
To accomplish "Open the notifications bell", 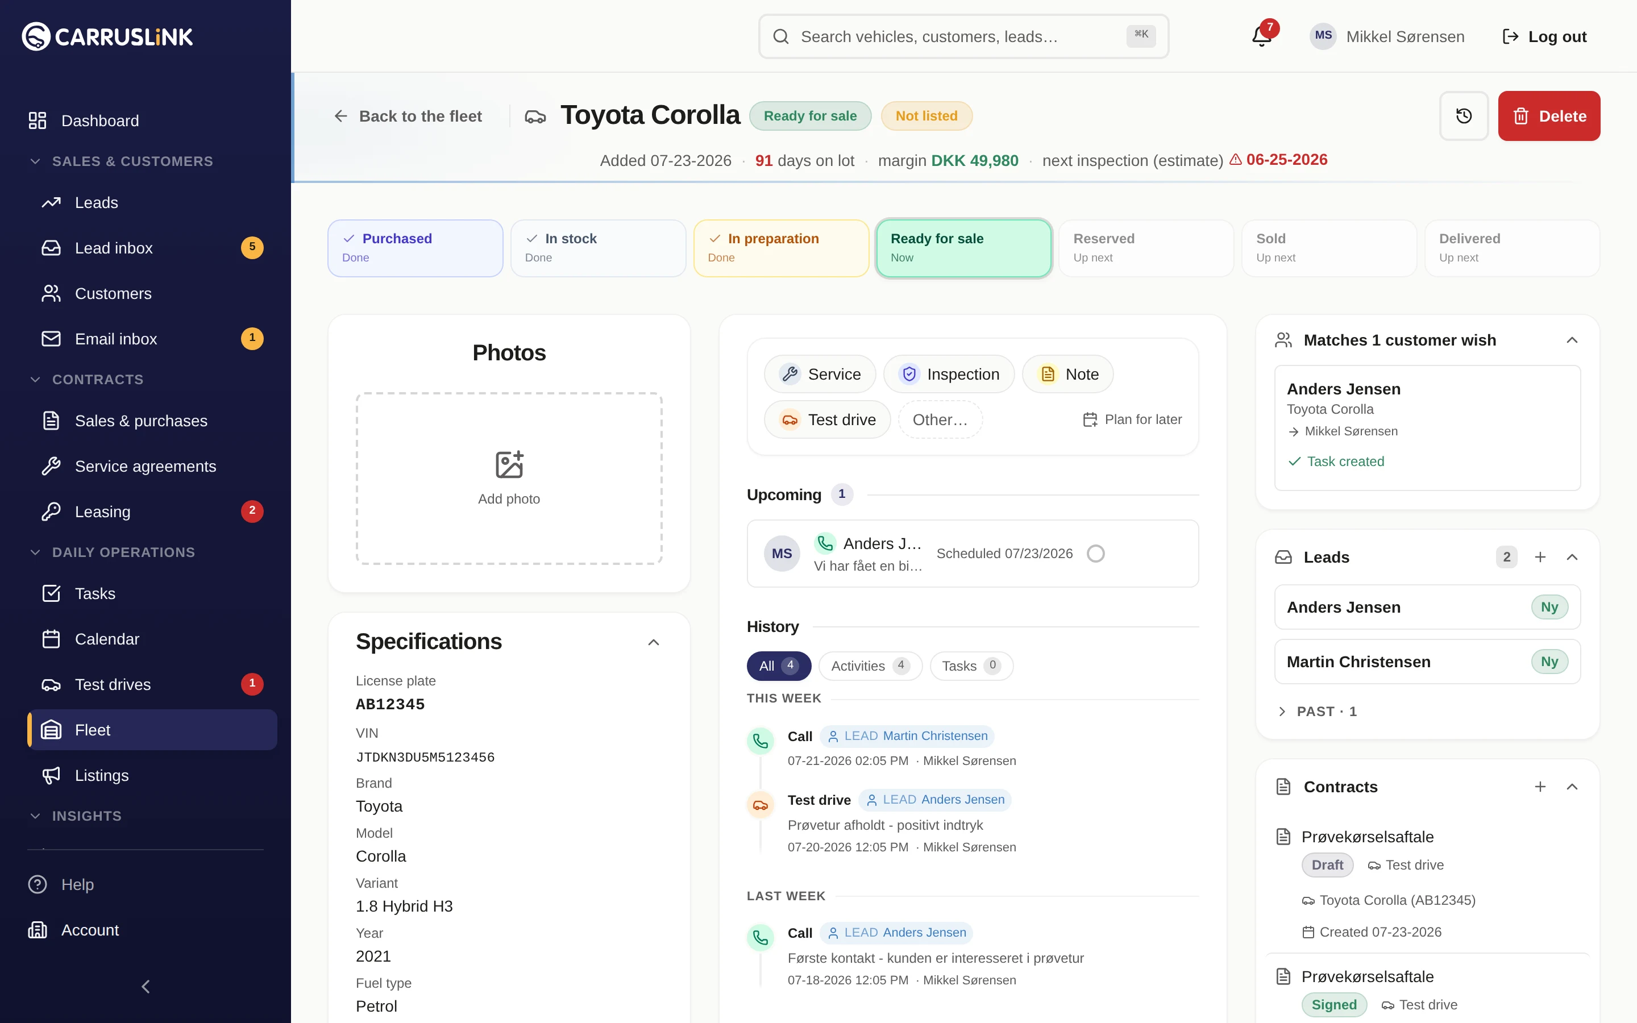I will pyautogui.click(x=1262, y=36).
